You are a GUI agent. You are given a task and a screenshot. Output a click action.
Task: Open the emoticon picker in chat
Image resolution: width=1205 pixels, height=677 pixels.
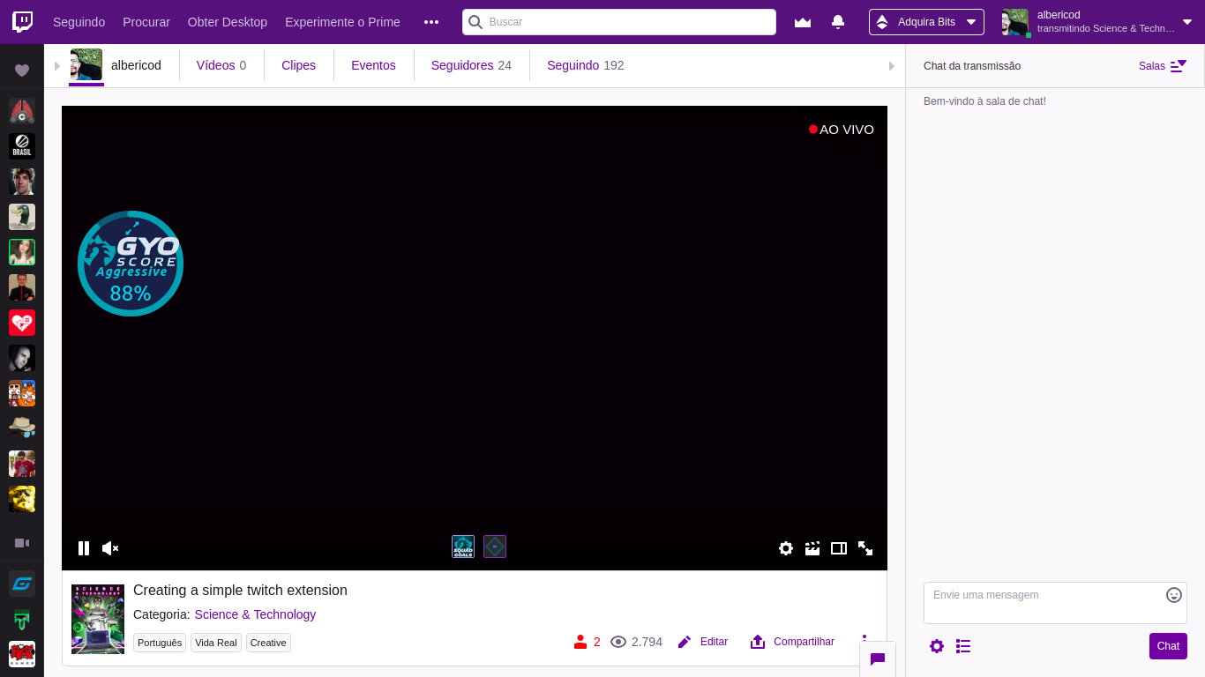(x=1174, y=595)
